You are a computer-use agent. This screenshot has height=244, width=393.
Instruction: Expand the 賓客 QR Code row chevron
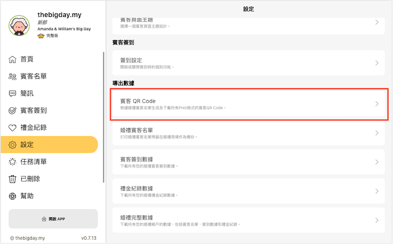pyautogui.click(x=377, y=104)
